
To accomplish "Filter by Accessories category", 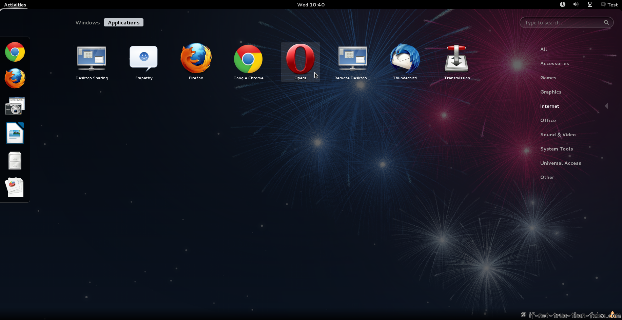I will pyautogui.click(x=555, y=63).
